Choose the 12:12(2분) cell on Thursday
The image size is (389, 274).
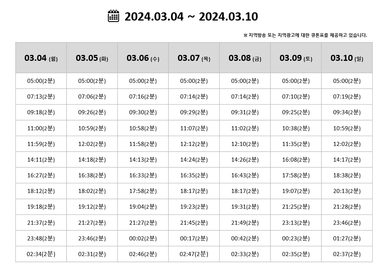coord(194,144)
